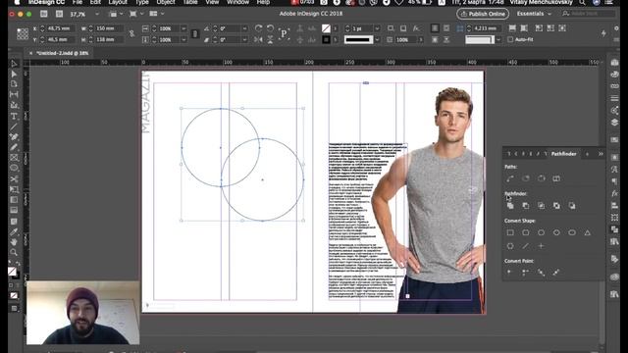Viewport: 628px width, 353px height.
Task: Open the File menu
Action: coord(78,2)
